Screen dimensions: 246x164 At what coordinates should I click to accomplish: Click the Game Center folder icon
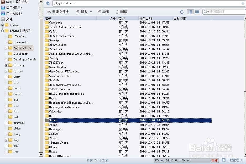(46, 67)
